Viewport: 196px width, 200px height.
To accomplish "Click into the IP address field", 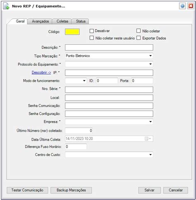I will coord(109,72).
